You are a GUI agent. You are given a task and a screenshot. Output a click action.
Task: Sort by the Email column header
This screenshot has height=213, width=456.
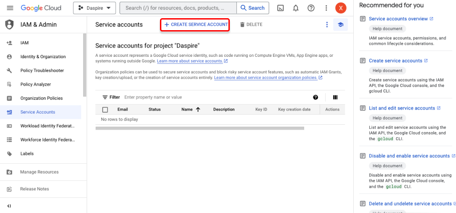coord(122,110)
